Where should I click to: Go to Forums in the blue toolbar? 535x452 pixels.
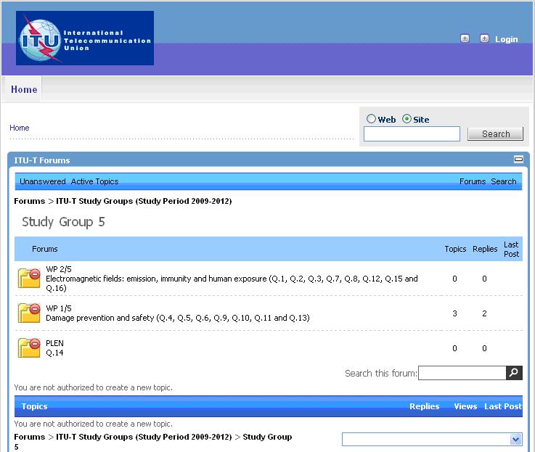pyautogui.click(x=473, y=181)
